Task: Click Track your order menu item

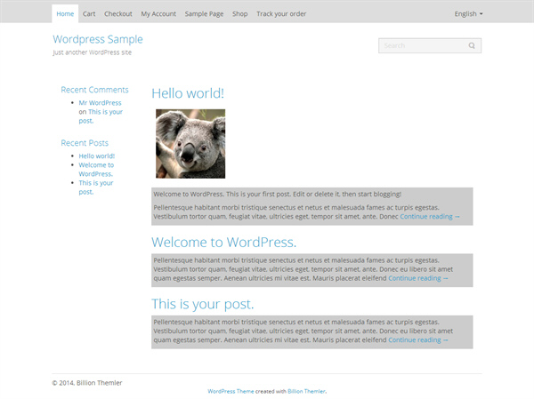Action: click(281, 14)
